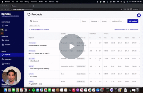This screenshot has width=143, height=93.
Task: Expand the Category filter dropdown
Action: (x=95, y=21)
